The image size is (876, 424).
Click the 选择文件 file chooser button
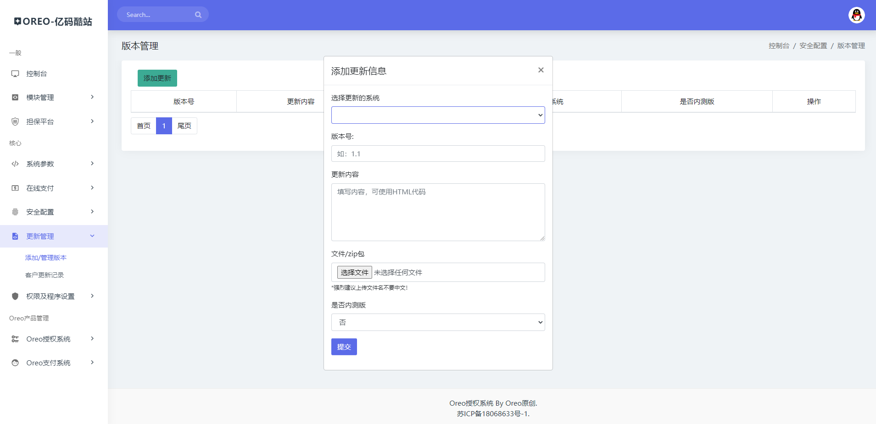354,272
